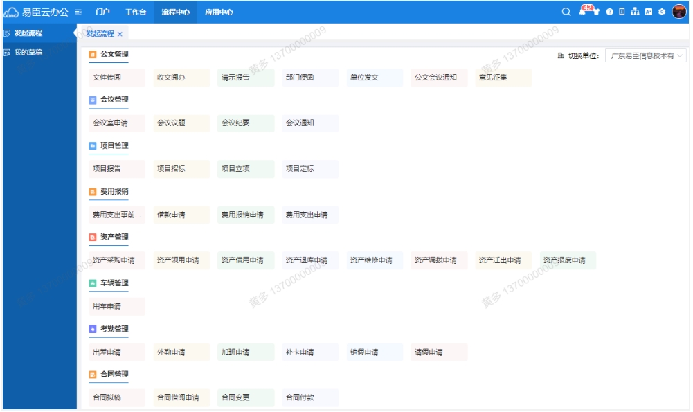Open the 切换单位 company dropdown
Image resolution: width=693 pixels, height=412 pixels.
[x=646, y=55]
